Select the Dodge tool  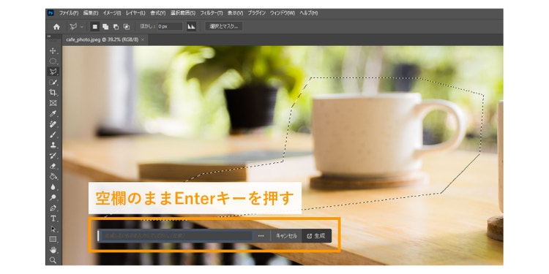pyautogui.click(x=53, y=197)
